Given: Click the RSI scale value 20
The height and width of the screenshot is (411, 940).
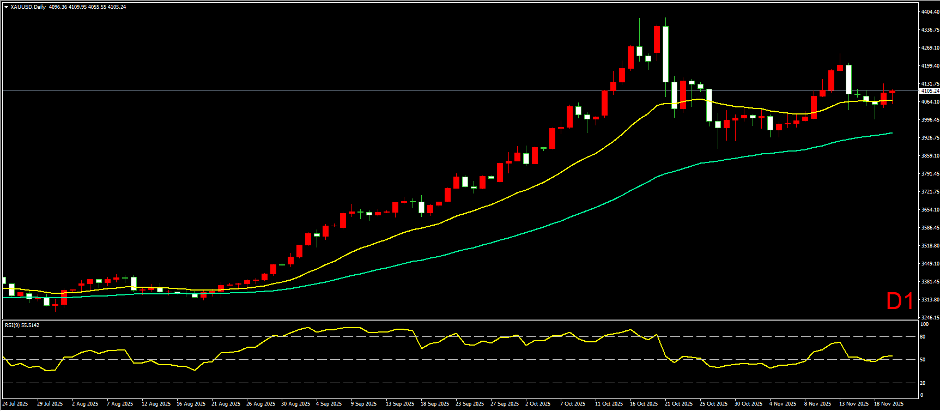Looking at the screenshot, I should (923, 383).
